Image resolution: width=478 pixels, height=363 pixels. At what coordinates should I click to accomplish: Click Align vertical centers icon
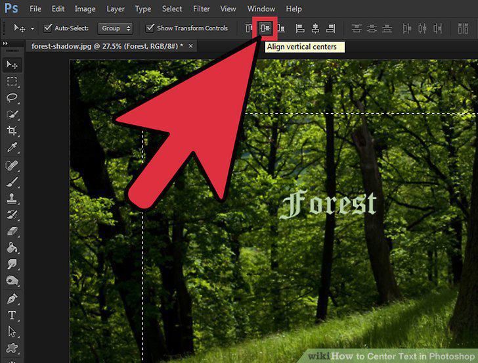coord(265,28)
